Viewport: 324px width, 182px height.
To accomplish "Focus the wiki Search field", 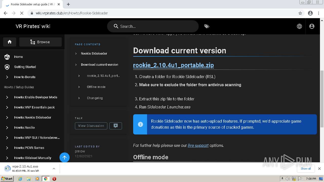I will pos(153,26).
